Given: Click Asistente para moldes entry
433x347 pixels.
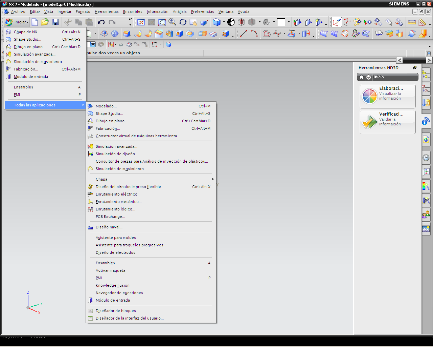Looking at the screenshot, I should (151, 238).
